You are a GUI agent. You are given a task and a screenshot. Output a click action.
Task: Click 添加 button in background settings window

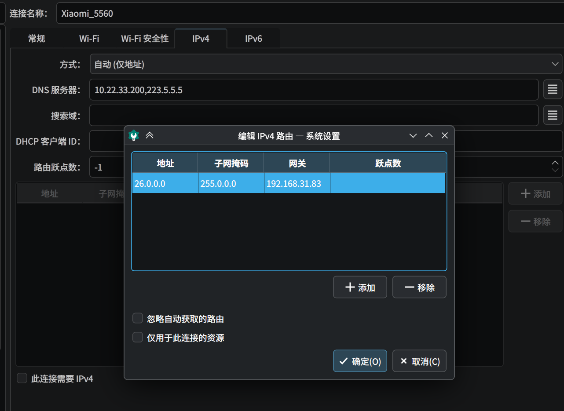tap(535, 194)
